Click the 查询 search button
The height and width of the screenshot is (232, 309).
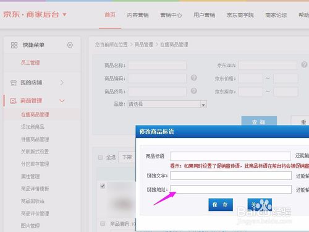coord(259,121)
